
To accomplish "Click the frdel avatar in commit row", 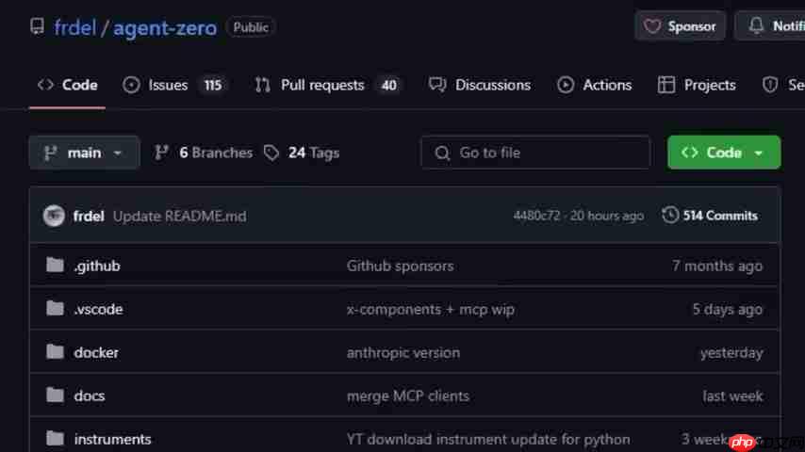I will [54, 216].
